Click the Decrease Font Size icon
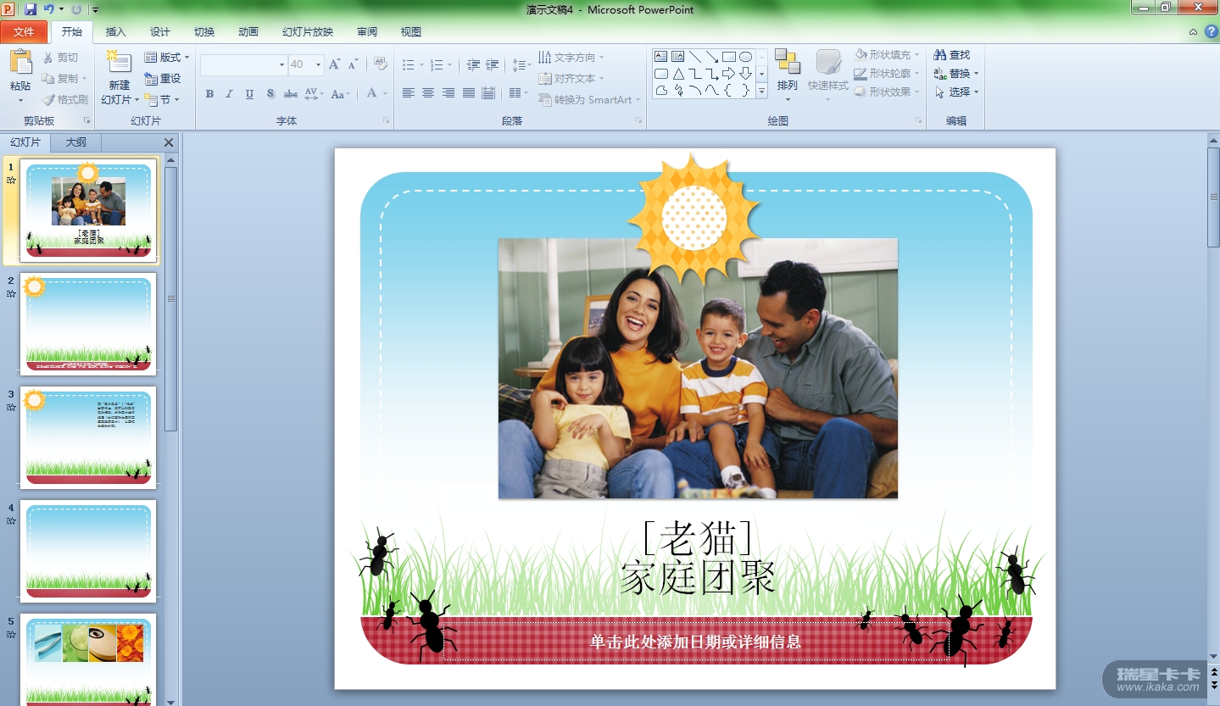Viewport: 1220px width, 706px height. 354,64
